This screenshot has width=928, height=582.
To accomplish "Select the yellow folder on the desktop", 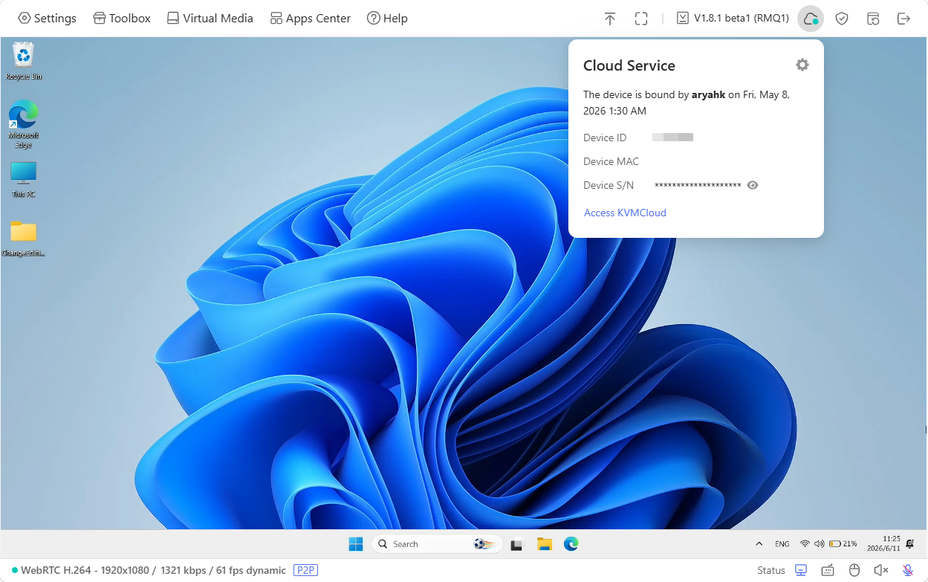I will [x=23, y=238].
